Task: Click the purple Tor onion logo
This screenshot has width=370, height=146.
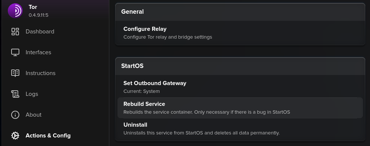Action: (15, 11)
